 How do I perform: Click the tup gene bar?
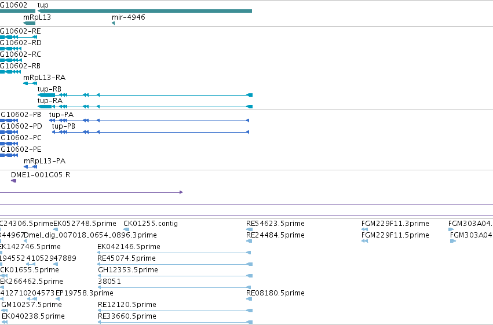click(x=145, y=11)
